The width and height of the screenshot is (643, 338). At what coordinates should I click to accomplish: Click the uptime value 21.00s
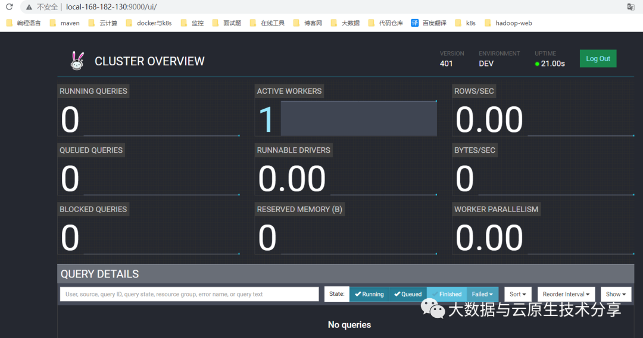pos(553,64)
